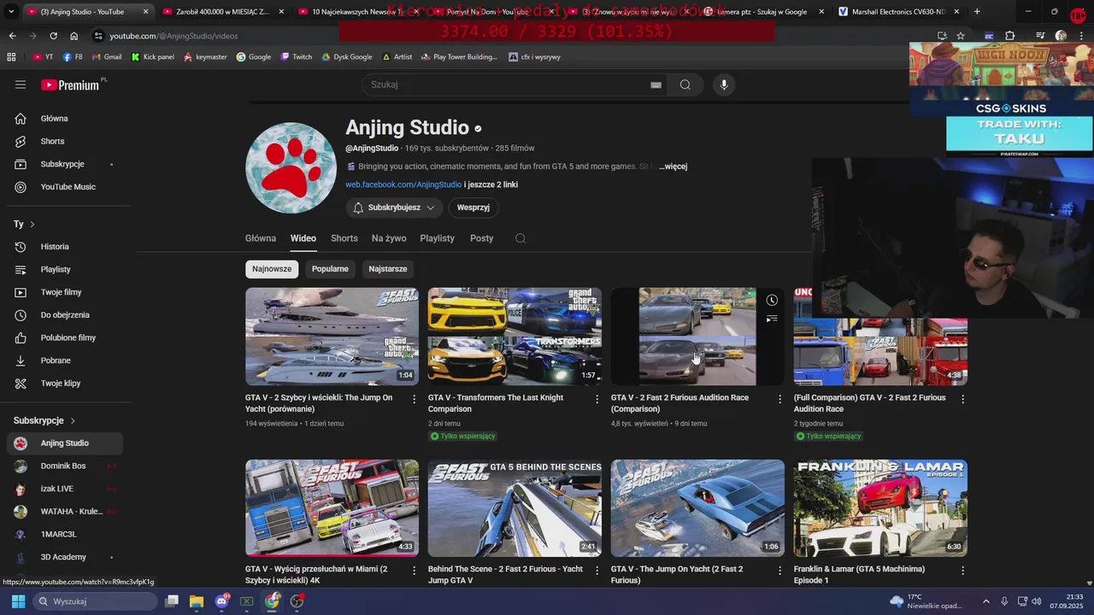
Task: Switch to the Na żywo channel tab
Action: [389, 238]
